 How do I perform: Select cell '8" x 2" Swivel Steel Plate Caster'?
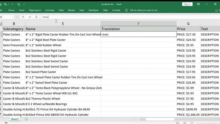pyautogui.click(x=63, y=83)
